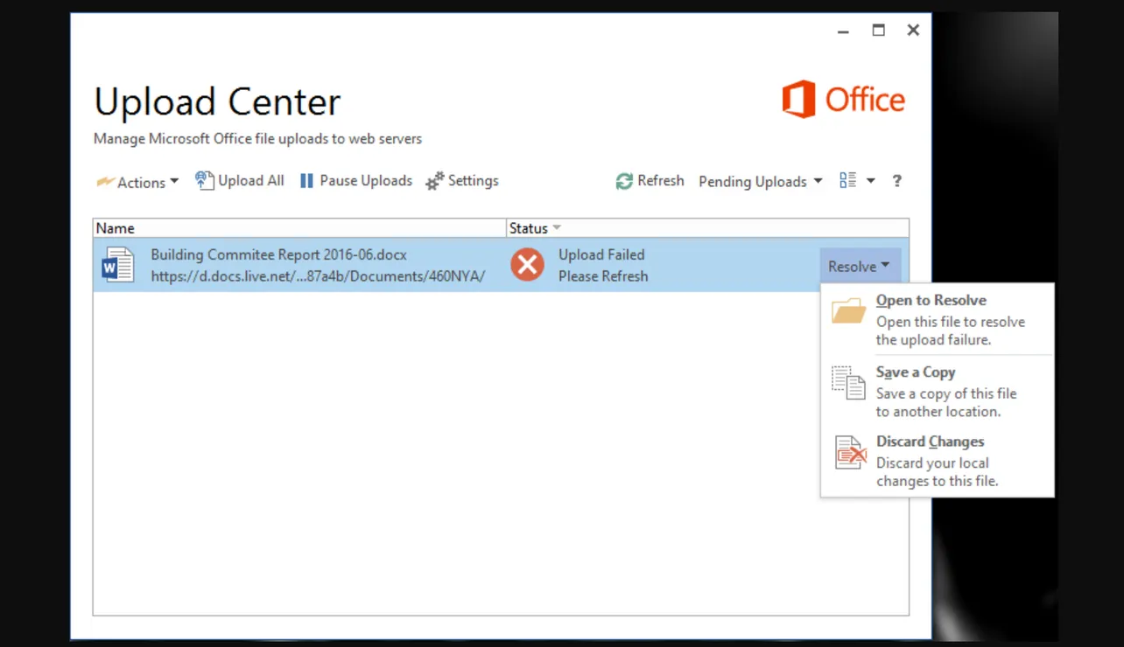This screenshot has height=647, width=1124.
Task: Choose Open to Resolve from the menu
Action: [x=931, y=300]
